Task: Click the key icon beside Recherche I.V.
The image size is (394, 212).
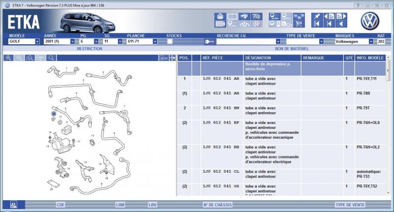Action: (x=210, y=42)
